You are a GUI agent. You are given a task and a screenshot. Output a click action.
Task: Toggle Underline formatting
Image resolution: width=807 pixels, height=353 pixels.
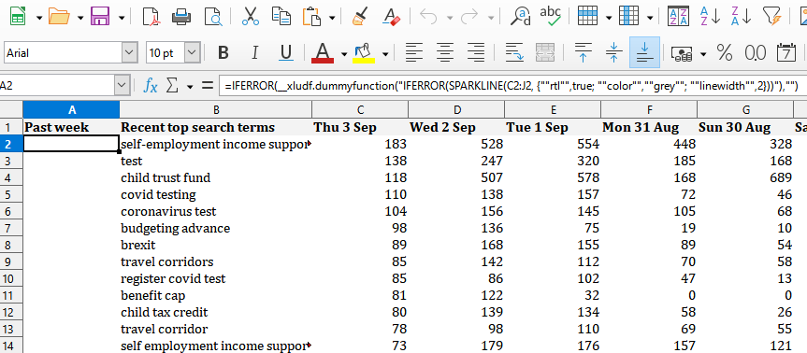pos(286,52)
